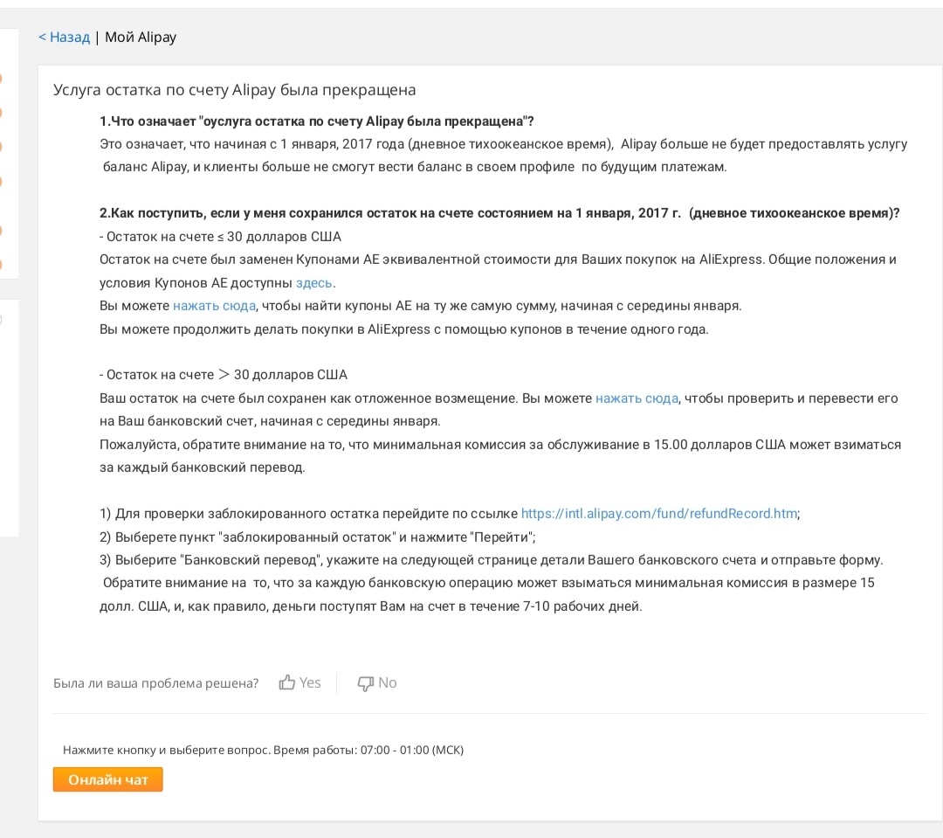Click the Была ли ваша проблема решена prompt
Screen dimensions: 943x838
155,683
